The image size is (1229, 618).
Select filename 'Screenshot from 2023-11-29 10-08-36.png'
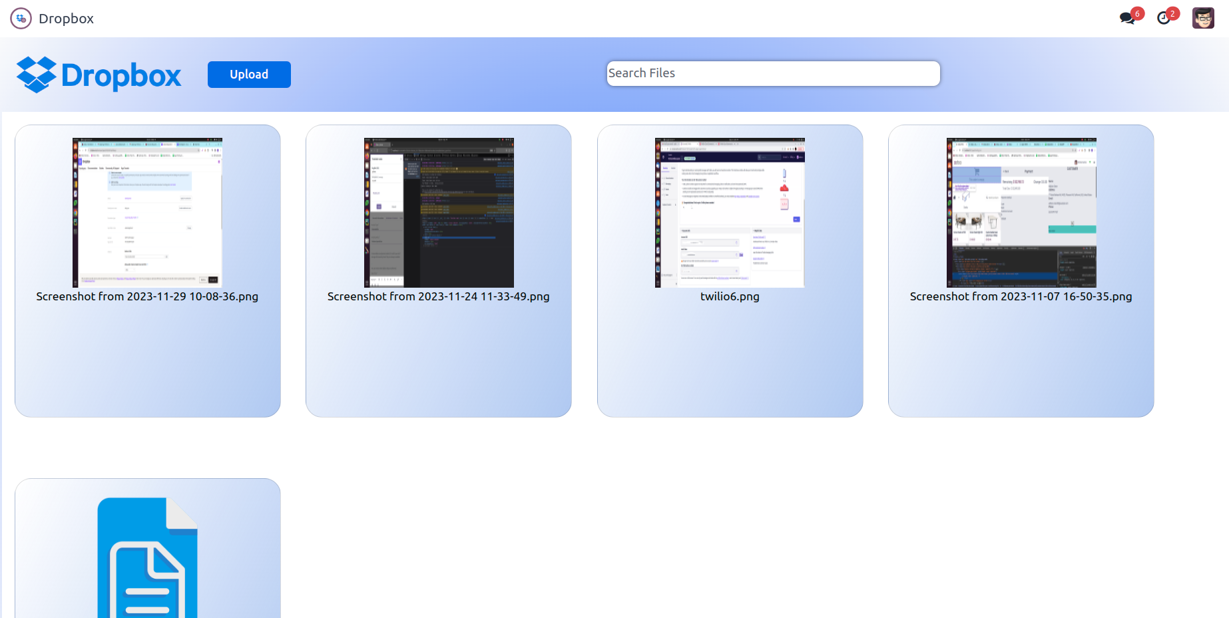147,296
